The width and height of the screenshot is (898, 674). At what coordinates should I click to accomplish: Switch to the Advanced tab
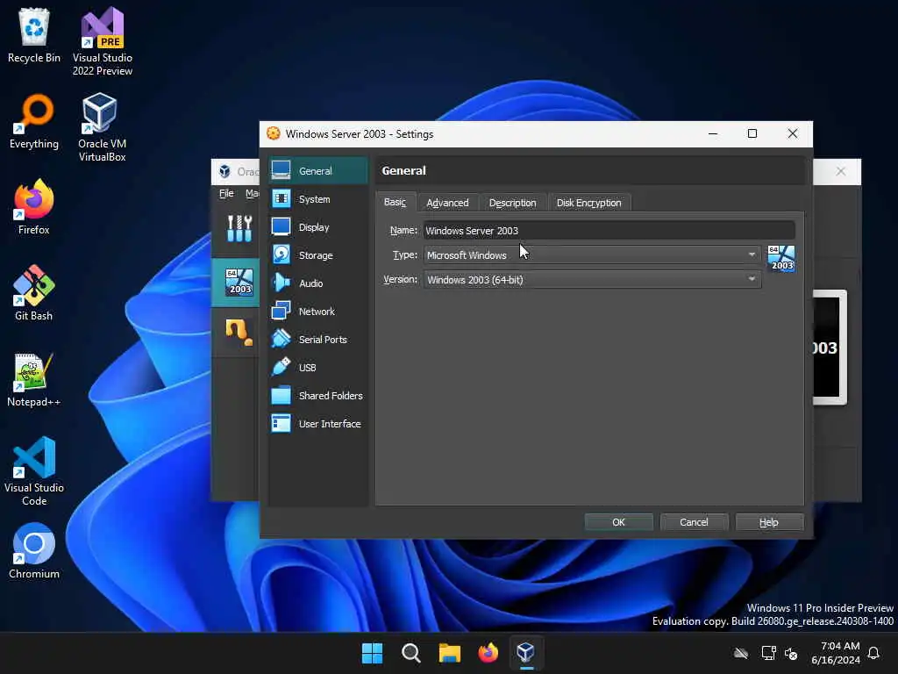click(447, 203)
